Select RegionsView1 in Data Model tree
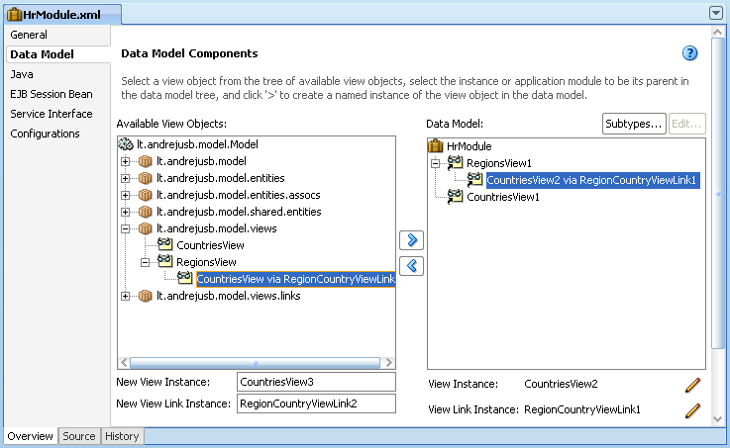 click(x=498, y=163)
